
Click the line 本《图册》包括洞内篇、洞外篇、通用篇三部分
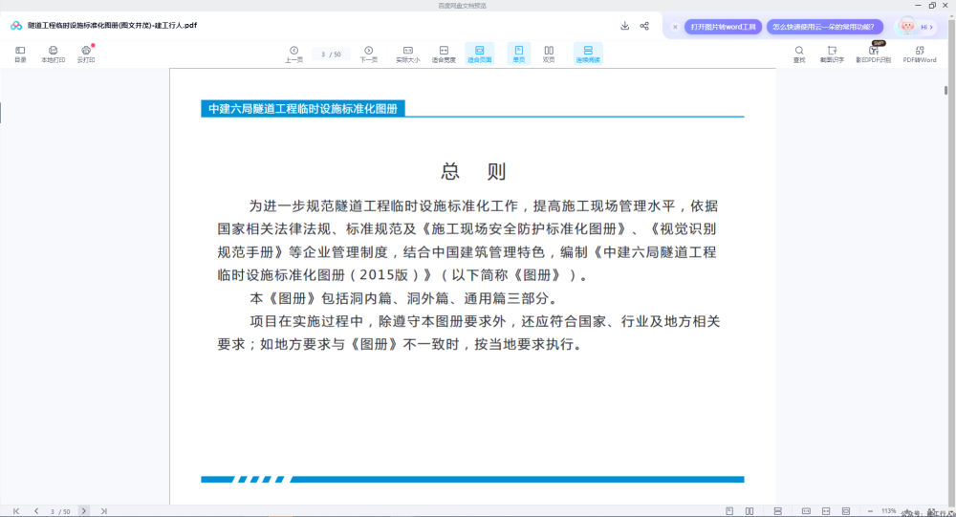(x=403, y=299)
